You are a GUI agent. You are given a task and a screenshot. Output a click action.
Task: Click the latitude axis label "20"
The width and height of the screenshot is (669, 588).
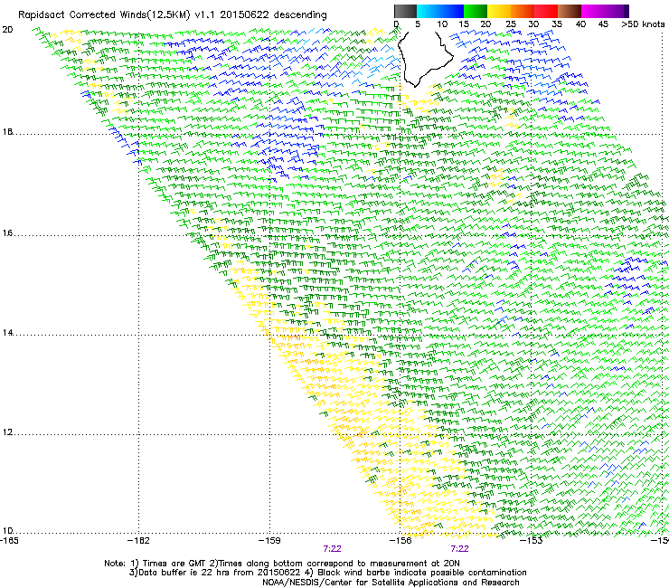coord(7,30)
